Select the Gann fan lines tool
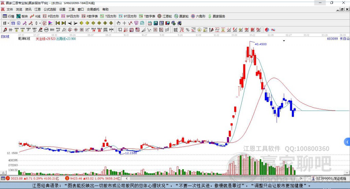The height and width of the screenshot is (189, 350). (x=126, y=30)
